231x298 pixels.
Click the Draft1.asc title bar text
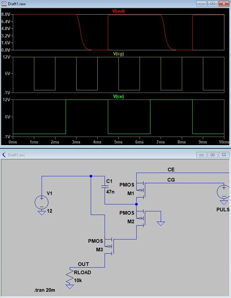point(16,155)
